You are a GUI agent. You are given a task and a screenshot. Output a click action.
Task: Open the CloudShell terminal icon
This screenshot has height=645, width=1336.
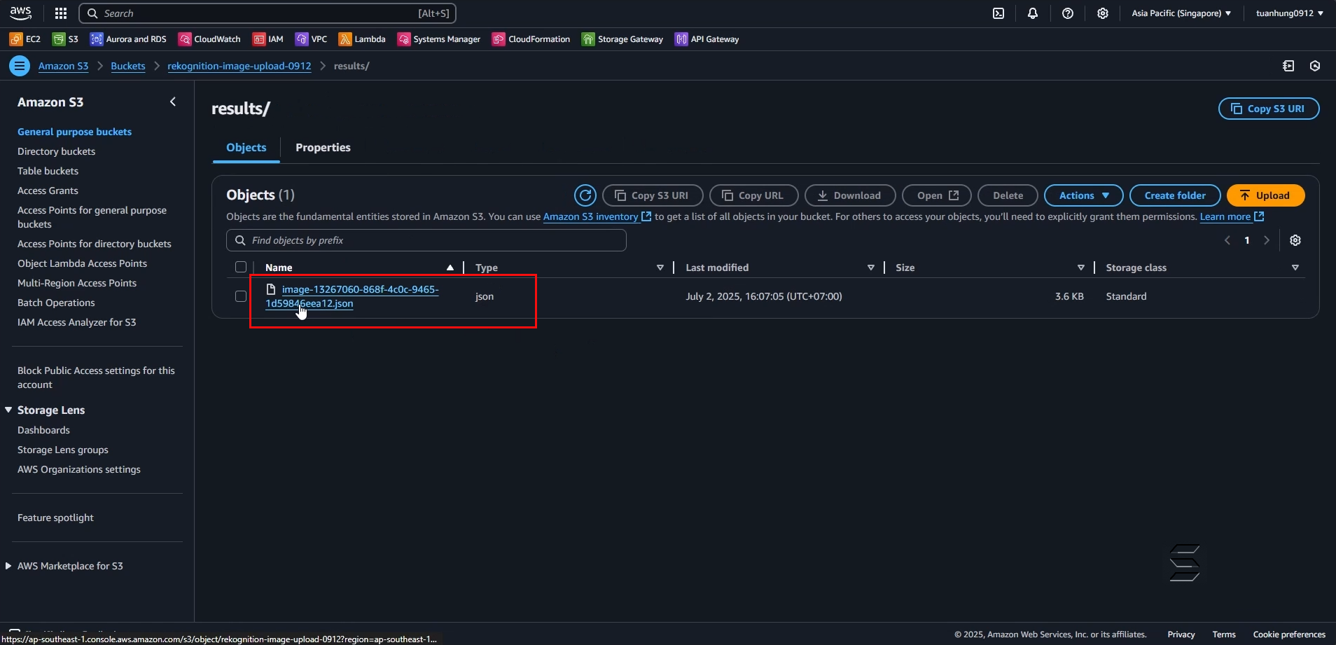[998, 13]
